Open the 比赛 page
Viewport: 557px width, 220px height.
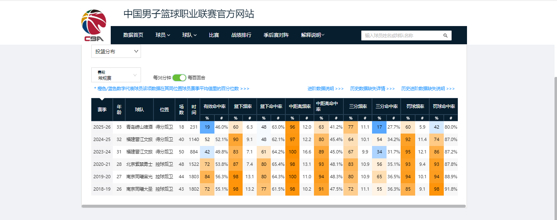[214, 35]
